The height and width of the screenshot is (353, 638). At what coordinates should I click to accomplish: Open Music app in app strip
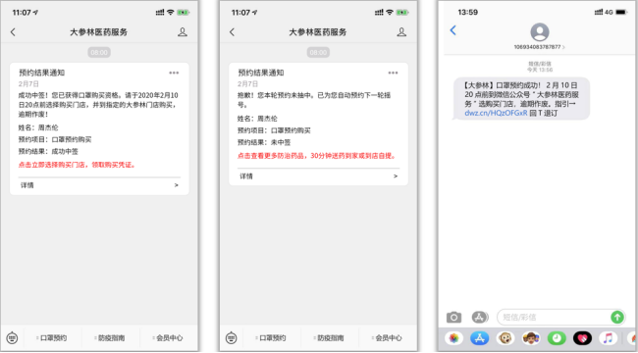point(608,338)
